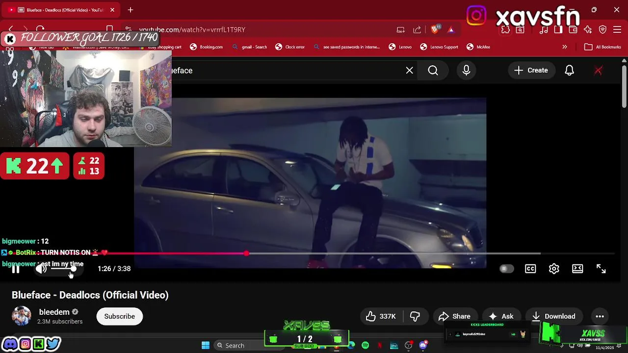Image resolution: width=628 pixels, height=353 pixels.
Task: Open Netflix from the taskbar
Action: pos(380,346)
